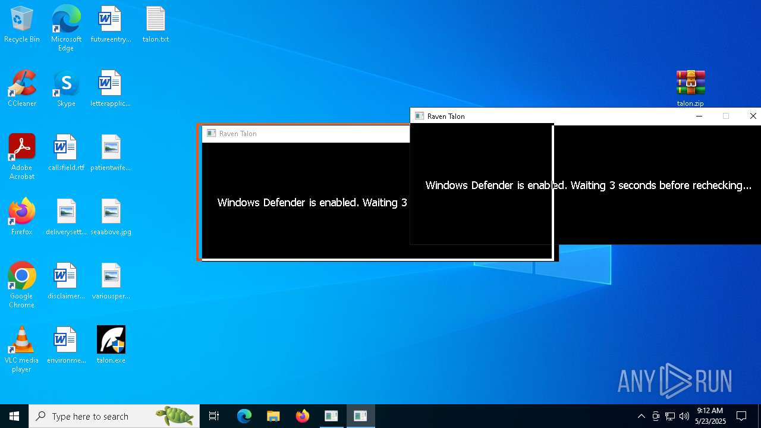761x428 pixels.
Task: Open Skype desktop shortcut
Action: coord(66,89)
